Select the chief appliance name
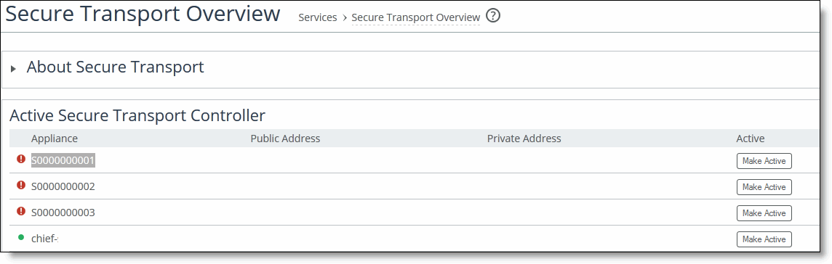This screenshot has height=264, width=832. coord(44,239)
